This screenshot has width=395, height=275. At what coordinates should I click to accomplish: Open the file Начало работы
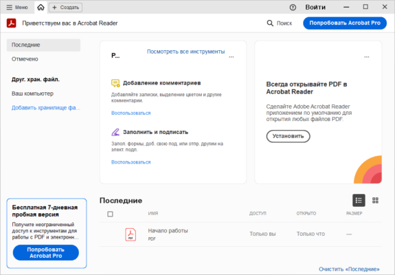(168, 230)
